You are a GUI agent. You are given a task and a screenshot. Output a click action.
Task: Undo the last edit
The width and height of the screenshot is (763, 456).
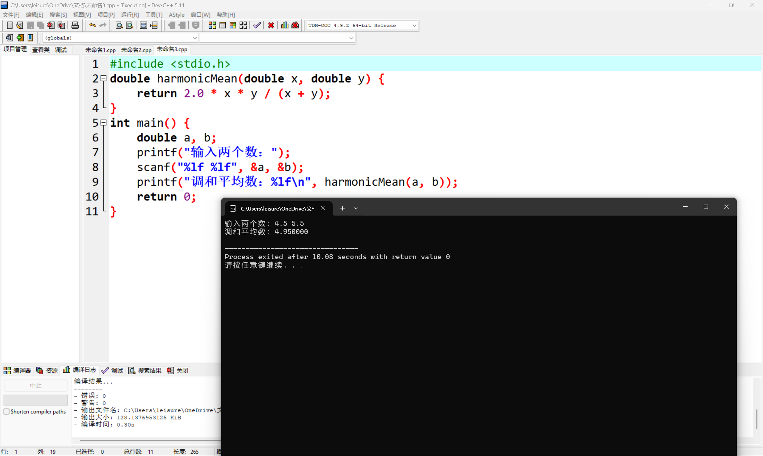pos(92,25)
